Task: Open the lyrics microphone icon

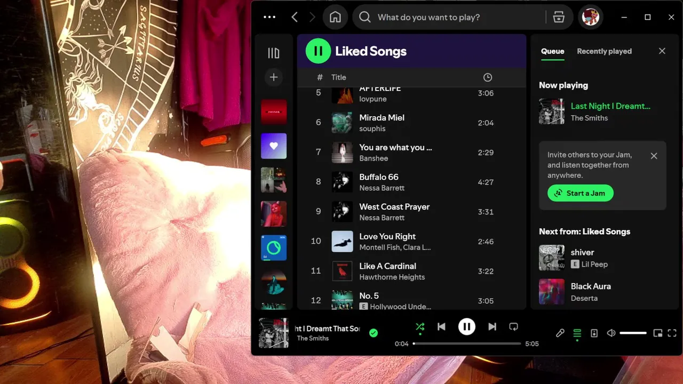Action: coord(560,333)
